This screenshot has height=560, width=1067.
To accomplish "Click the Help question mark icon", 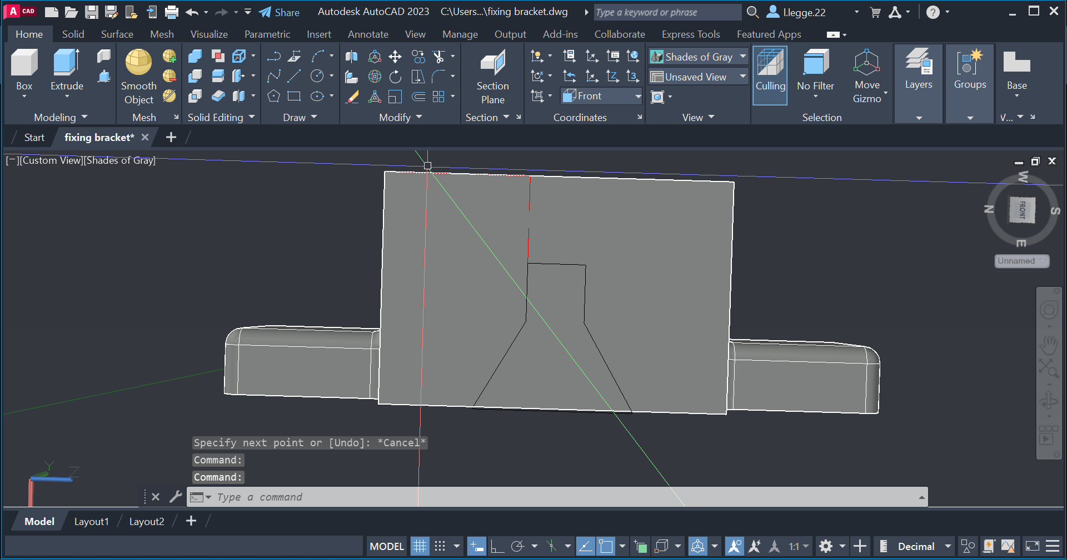I will pos(933,12).
